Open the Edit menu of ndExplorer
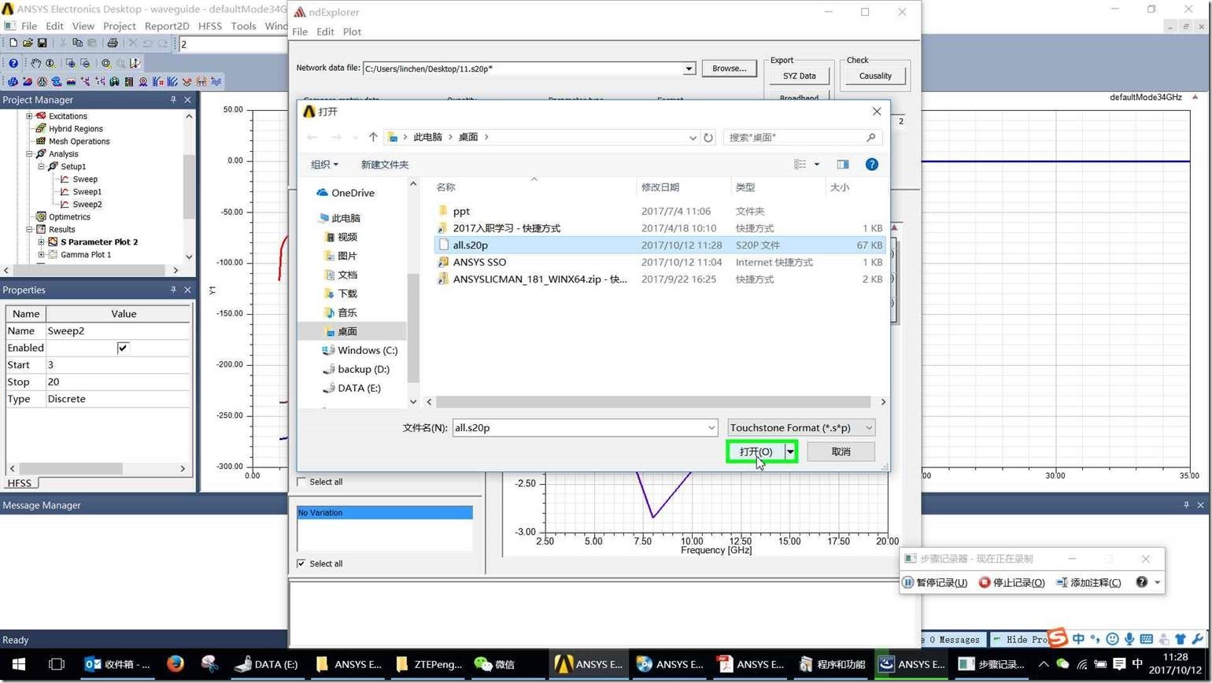 click(x=325, y=31)
